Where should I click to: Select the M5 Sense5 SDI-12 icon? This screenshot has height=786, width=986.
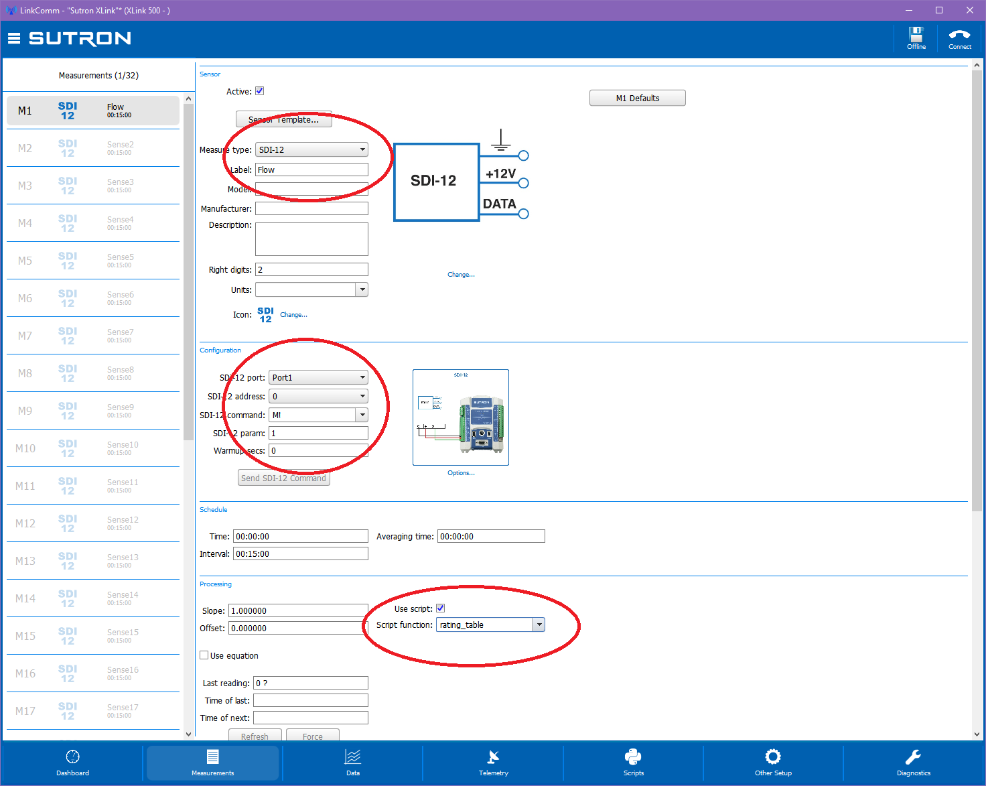[68, 261]
